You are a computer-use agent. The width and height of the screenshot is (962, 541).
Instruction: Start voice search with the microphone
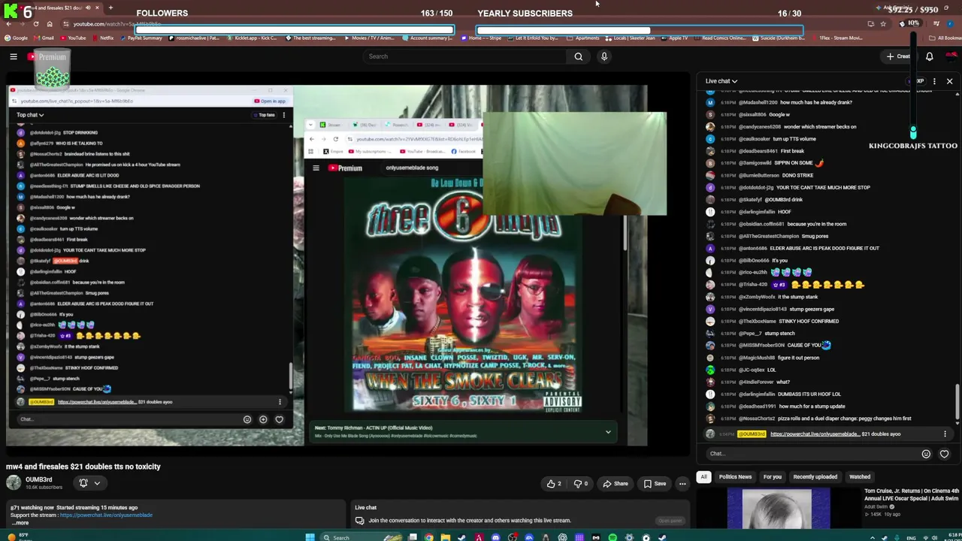point(604,56)
